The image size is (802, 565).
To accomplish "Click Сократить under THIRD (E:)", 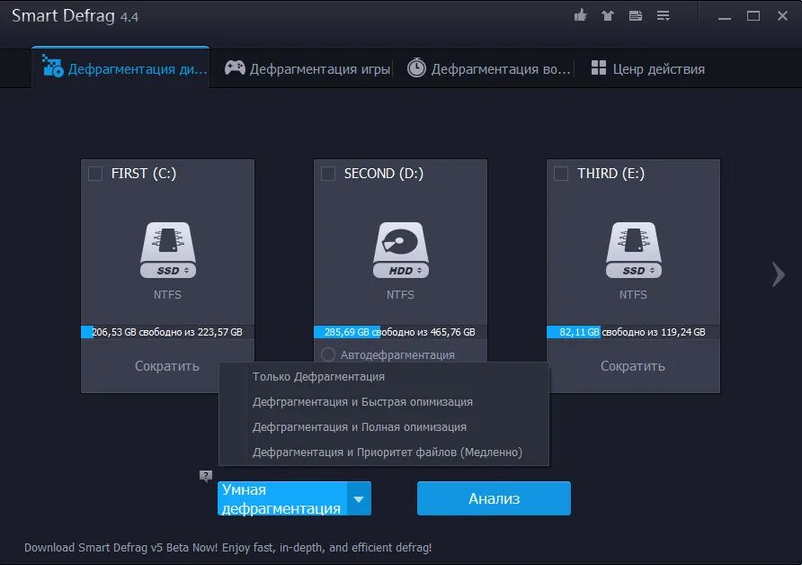I will [x=633, y=366].
